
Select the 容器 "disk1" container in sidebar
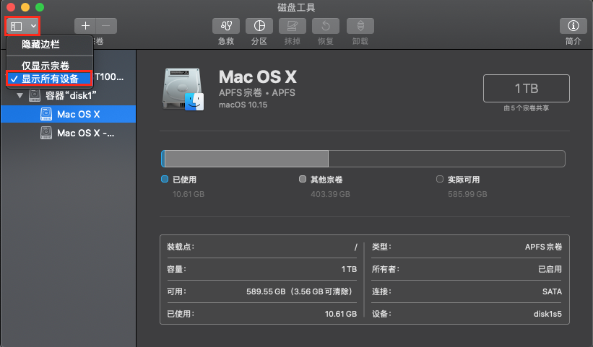coord(71,95)
